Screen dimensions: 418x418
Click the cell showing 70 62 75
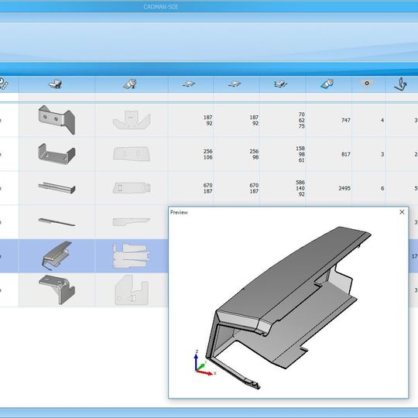click(302, 120)
